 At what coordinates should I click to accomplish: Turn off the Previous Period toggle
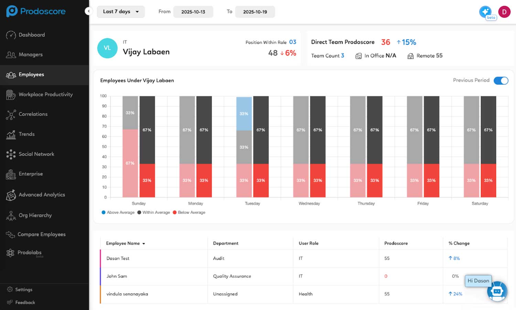coord(501,80)
